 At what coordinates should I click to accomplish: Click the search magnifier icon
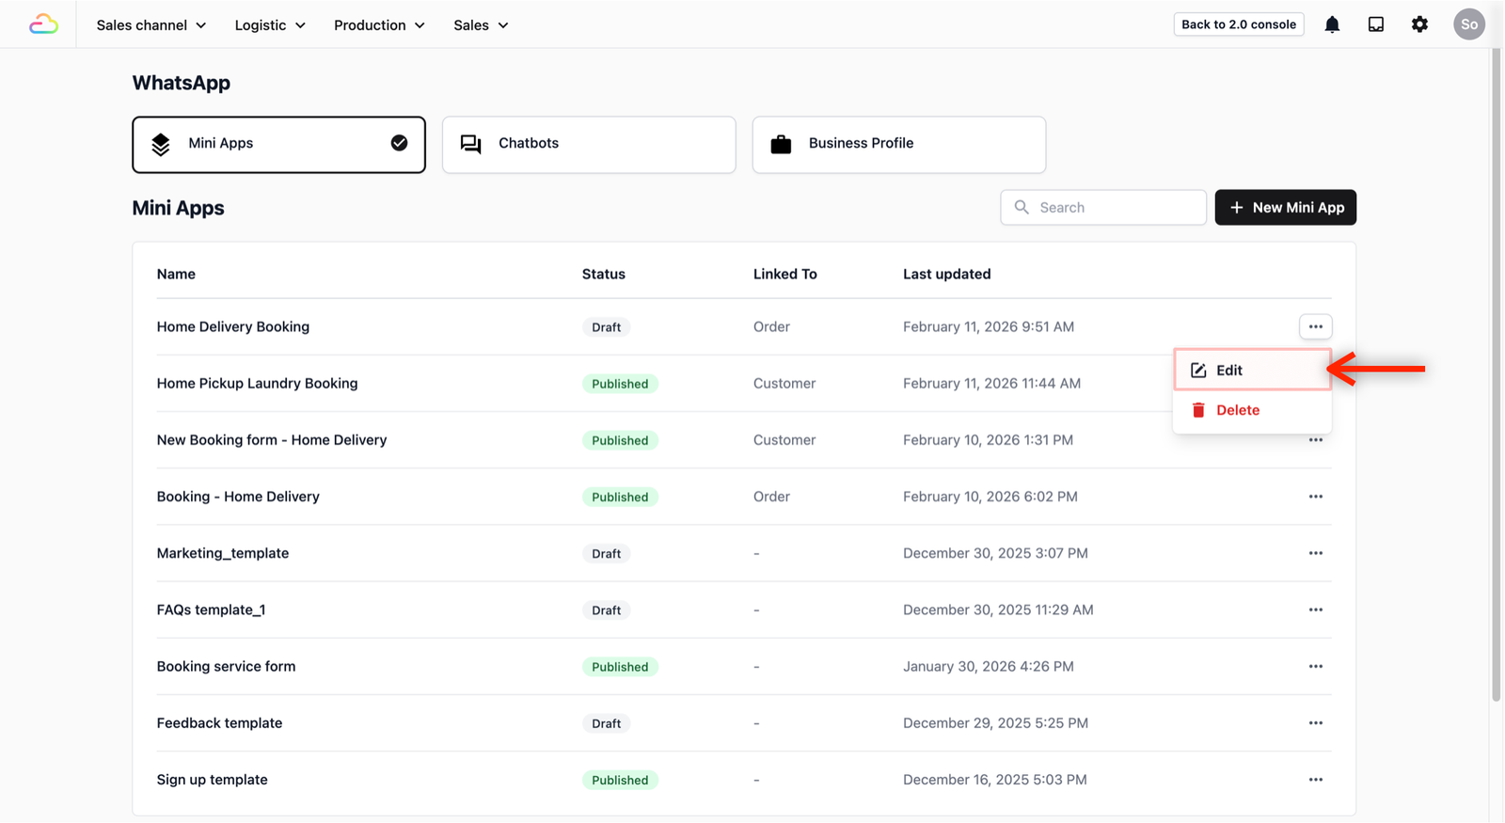point(1022,207)
